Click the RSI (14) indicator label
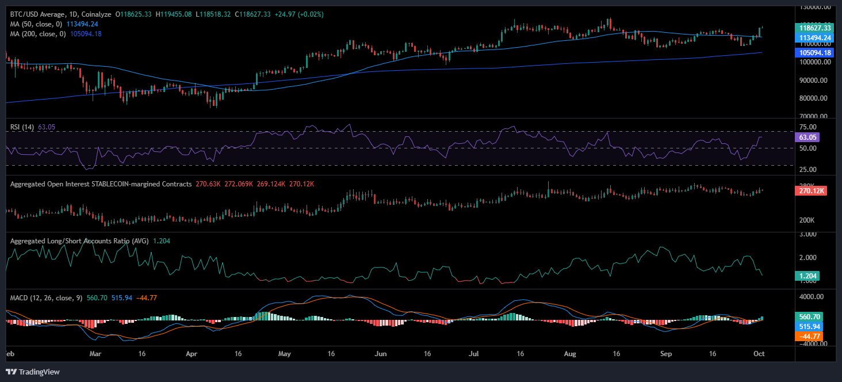Viewport: 842px width, 382px height. click(22, 127)
